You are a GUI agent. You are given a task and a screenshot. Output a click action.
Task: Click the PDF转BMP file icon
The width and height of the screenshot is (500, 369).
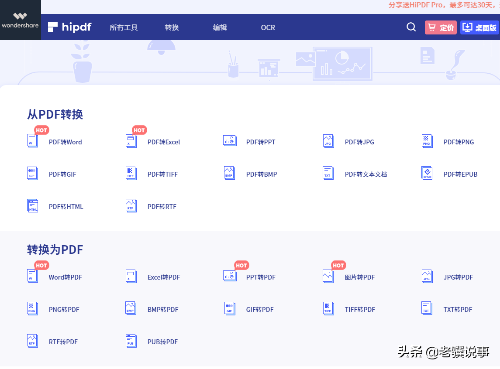230,173
